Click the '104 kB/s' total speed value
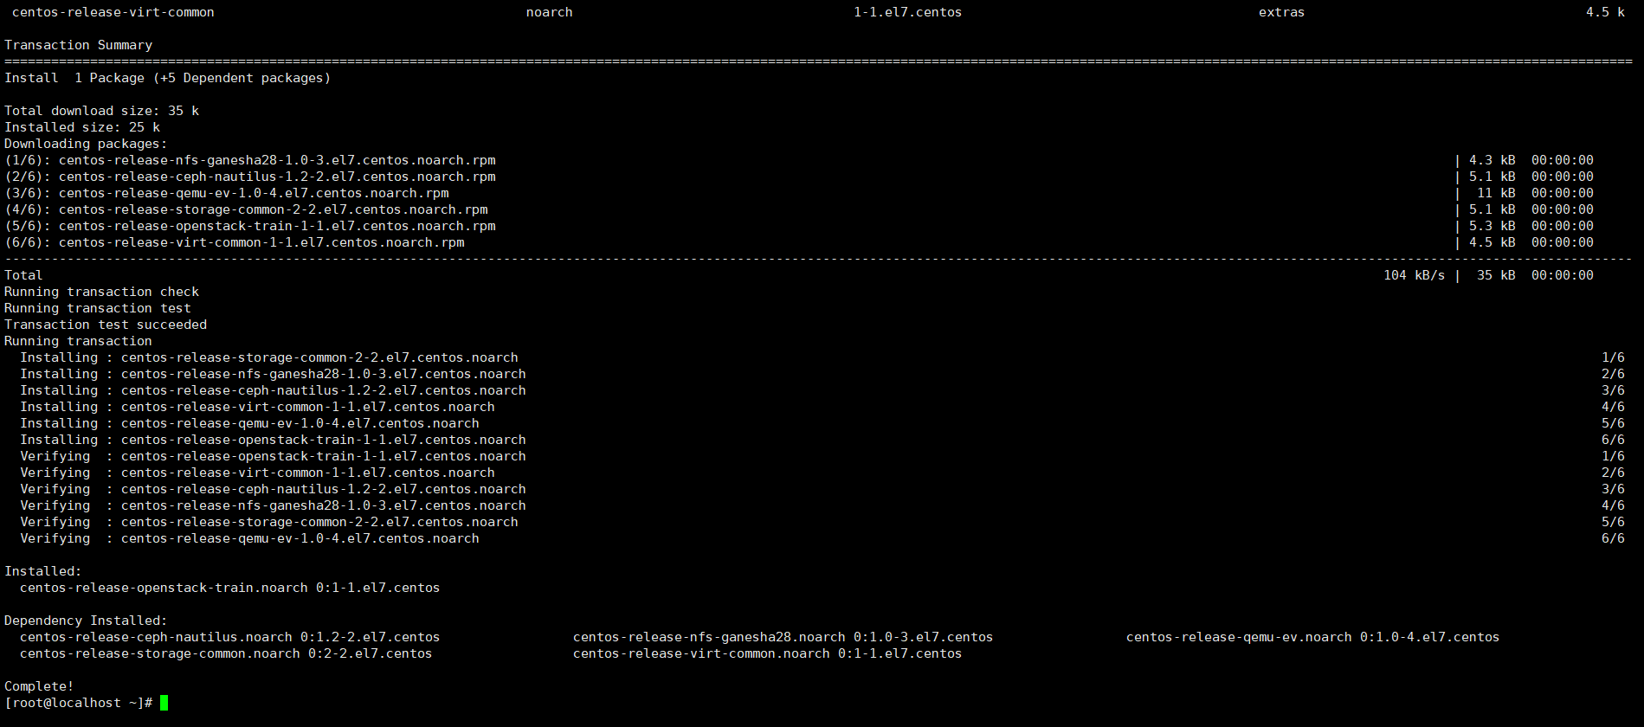Viewport: 1644px width, 727px height. [x=1414, y=275]
